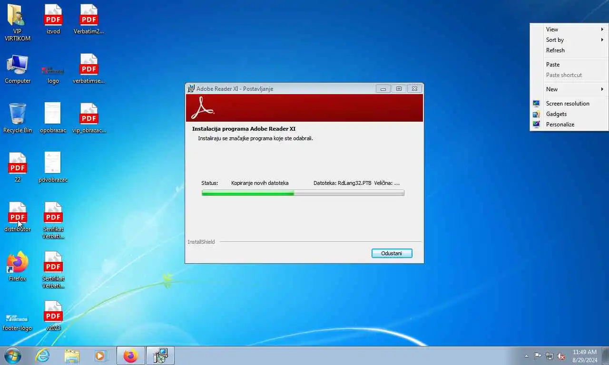
Task: Open the Windows Start menu
Action: click(13, 355)
